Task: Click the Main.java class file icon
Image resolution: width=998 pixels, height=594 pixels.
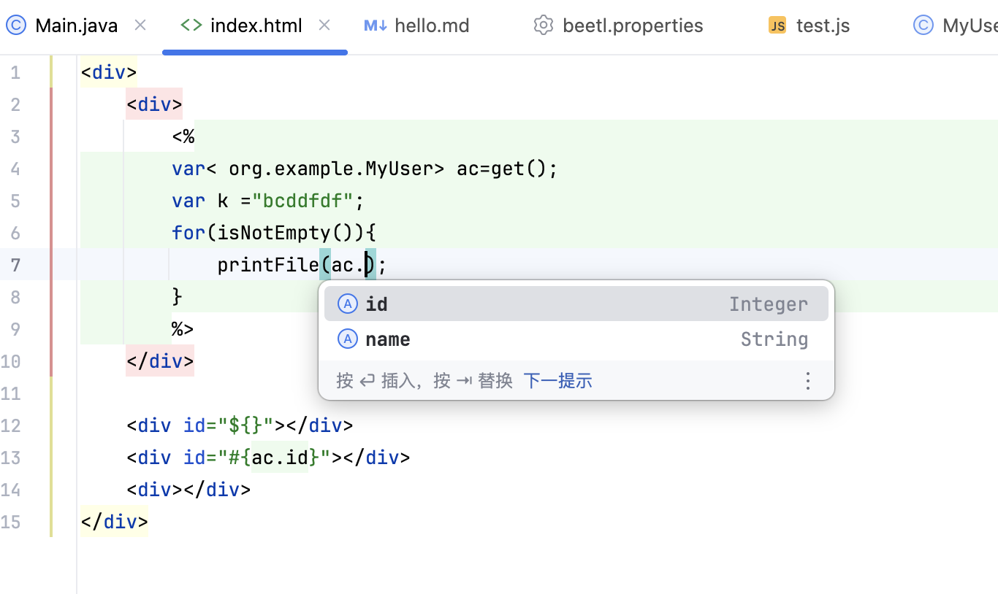Action: (15, 26)
